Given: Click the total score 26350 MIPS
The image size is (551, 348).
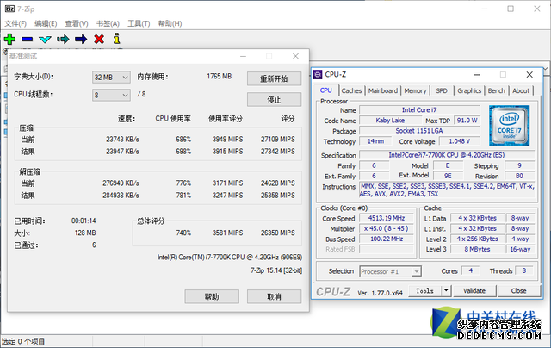Looking at the screenshot, I should tap(277, 233).
